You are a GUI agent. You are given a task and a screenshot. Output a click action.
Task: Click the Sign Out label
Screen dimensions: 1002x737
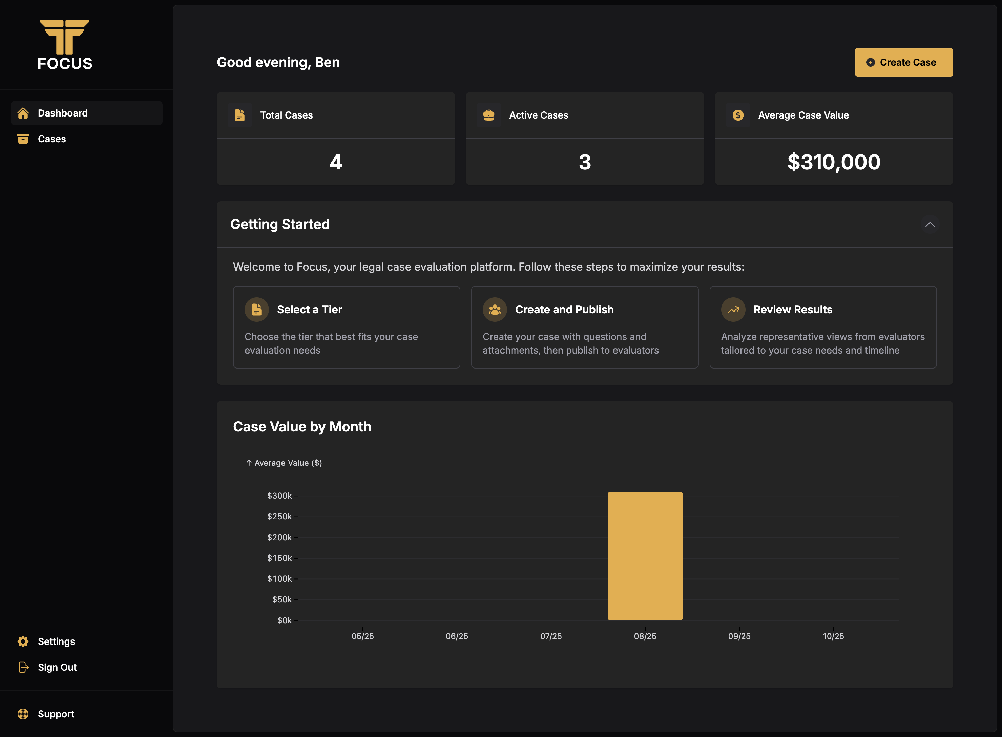click(57, 668)
